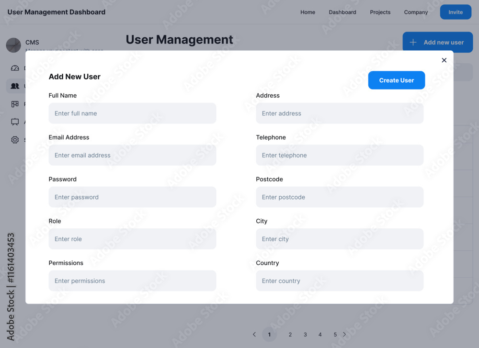
Task: Click the User Management Dashboard title
Action: [x=56, y=12]
